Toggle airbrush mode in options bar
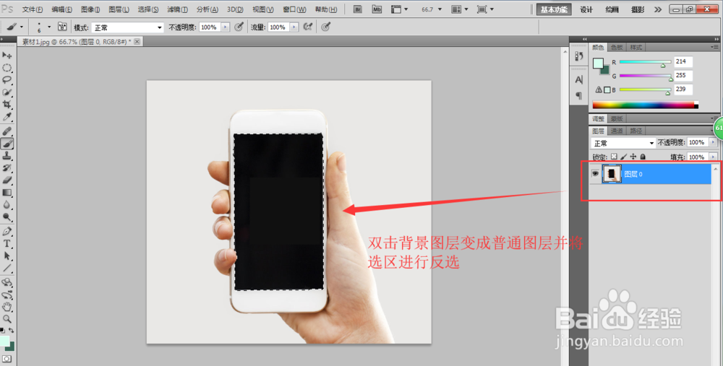 (307, 27)
